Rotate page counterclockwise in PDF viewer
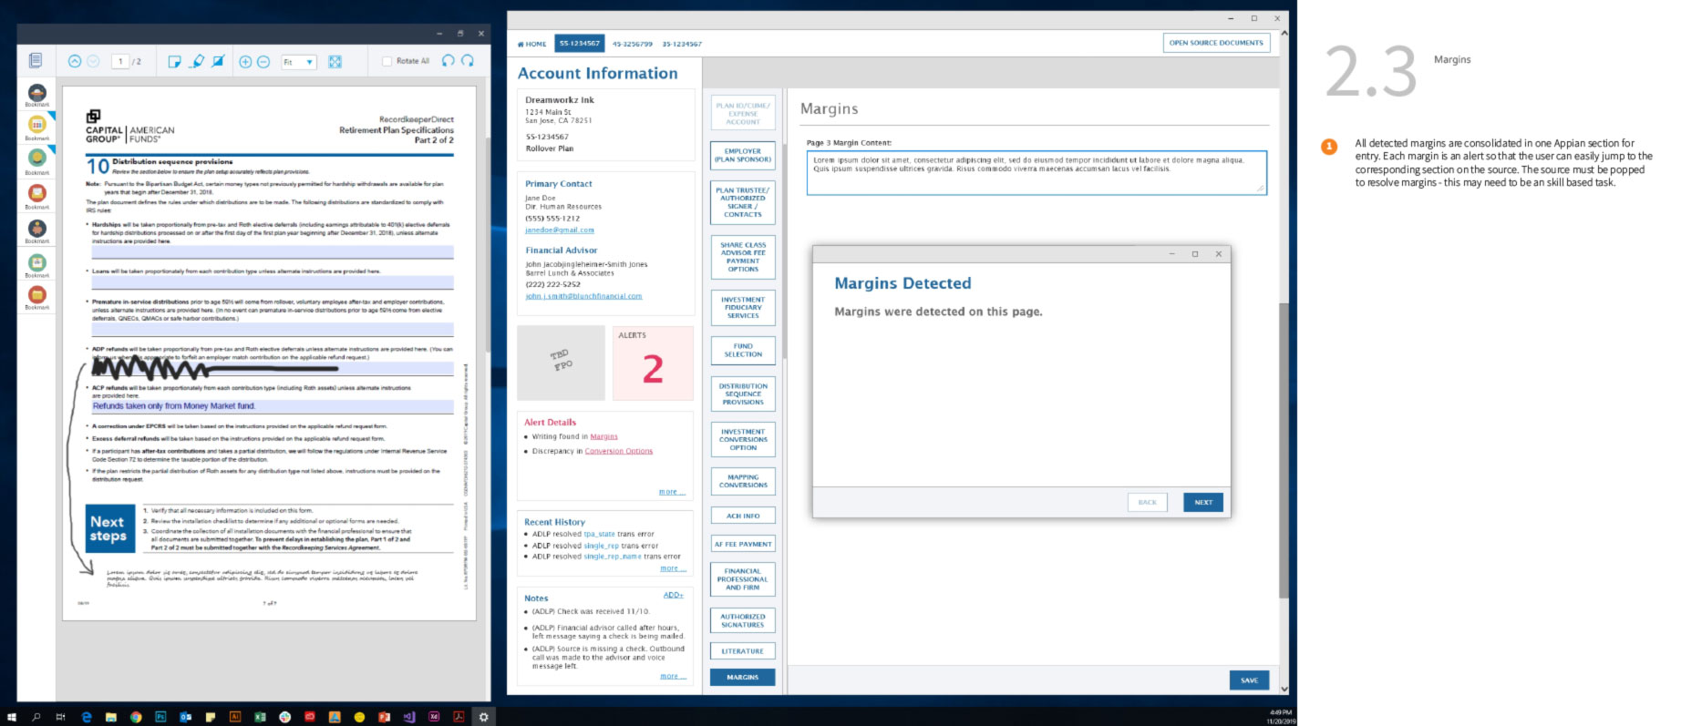Viewport: 1681px width, 726px height. click(448, 61)
